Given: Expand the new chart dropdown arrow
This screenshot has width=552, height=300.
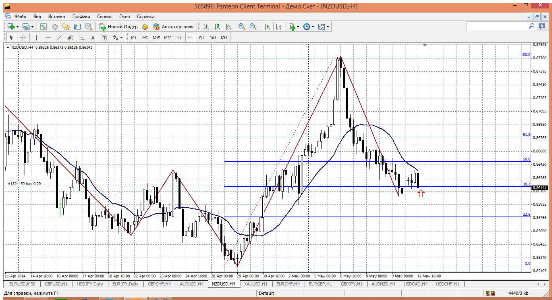Looking at the screenshot, I should pyautogui.click(x=17, y=27).
